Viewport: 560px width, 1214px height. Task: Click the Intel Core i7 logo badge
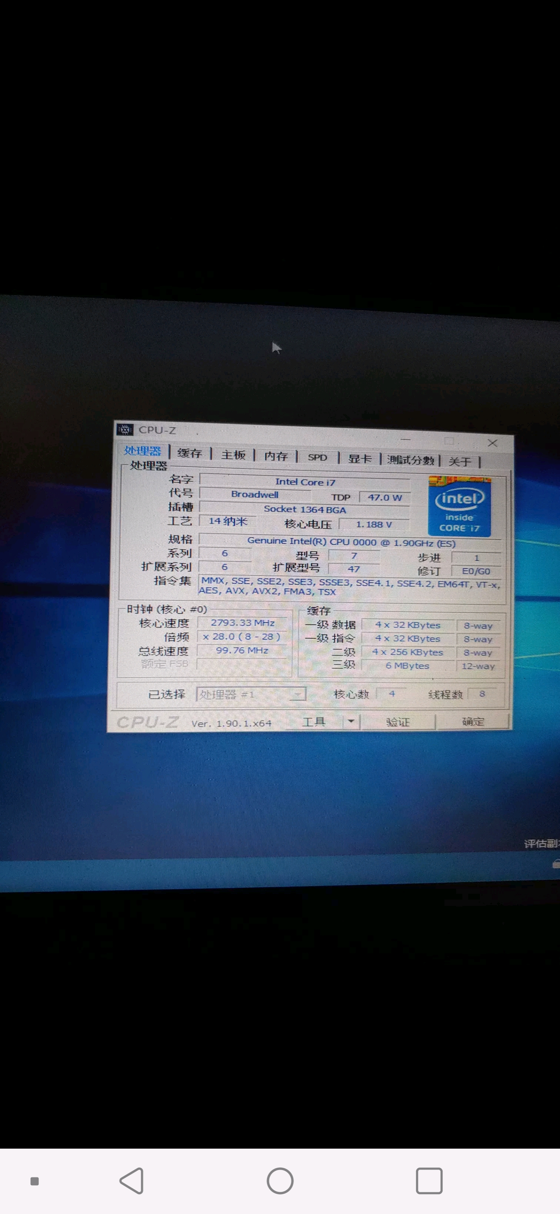(459, 507)
